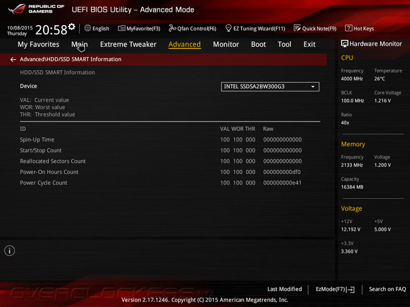This screenshot has width=410, height=307.
Task: Click the +3.3V reading 3.360 V
Action: (349, 251)
